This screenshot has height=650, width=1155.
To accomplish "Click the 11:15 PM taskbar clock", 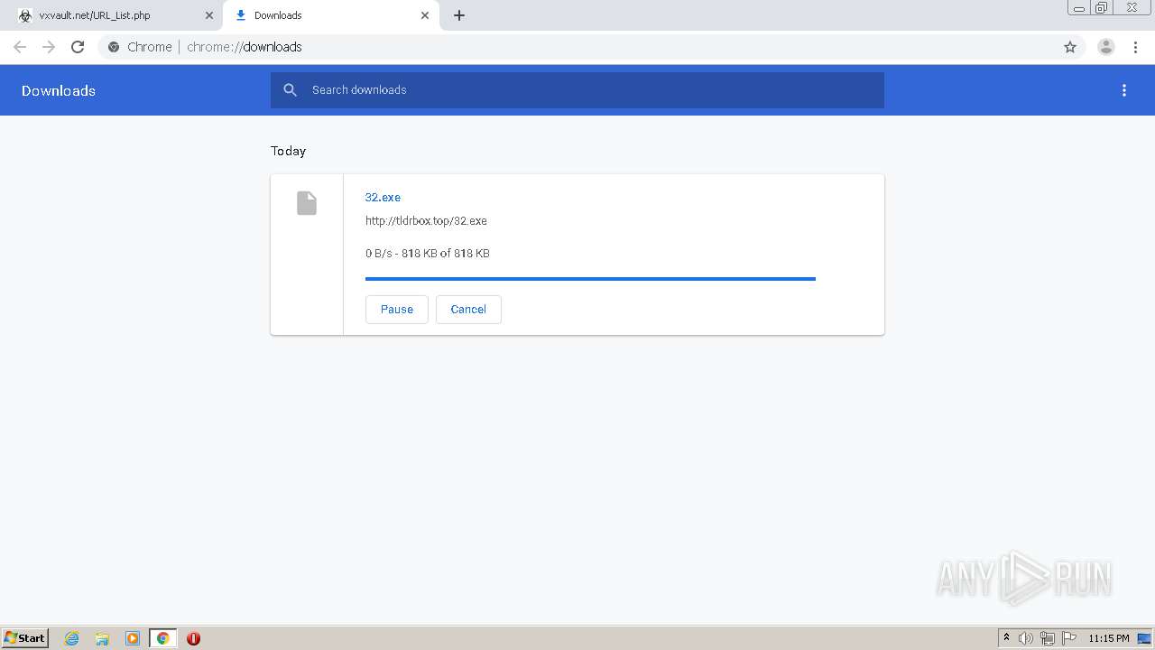I will coord(1109,638).
